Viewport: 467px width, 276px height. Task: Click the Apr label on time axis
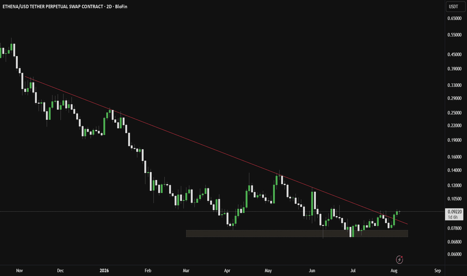[x=227, y=270]
